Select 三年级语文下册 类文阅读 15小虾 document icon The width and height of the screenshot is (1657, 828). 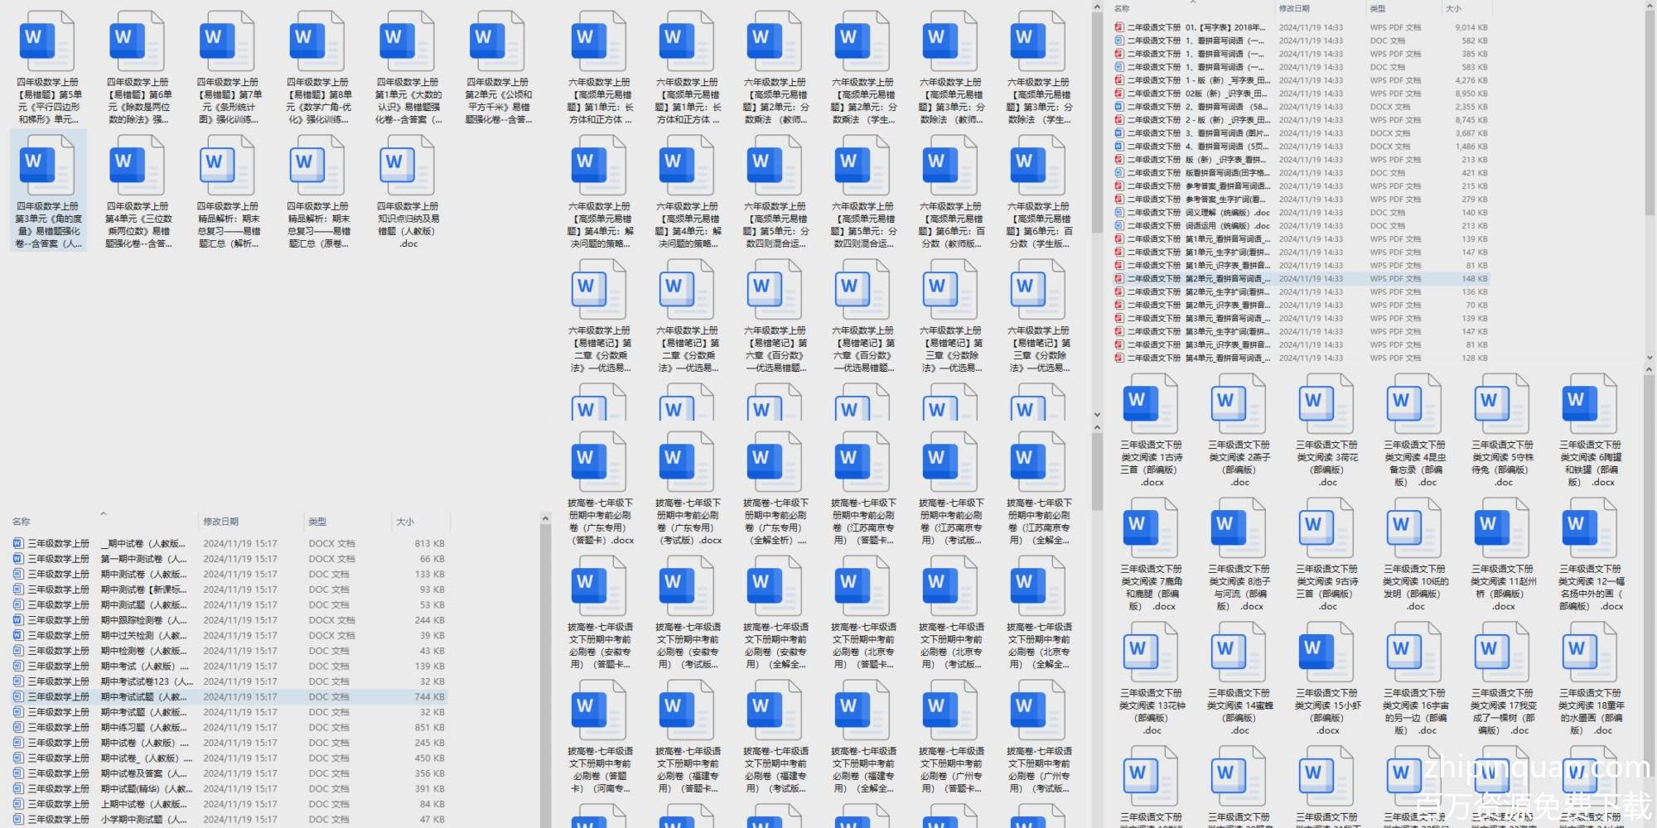pos(1327,652)
